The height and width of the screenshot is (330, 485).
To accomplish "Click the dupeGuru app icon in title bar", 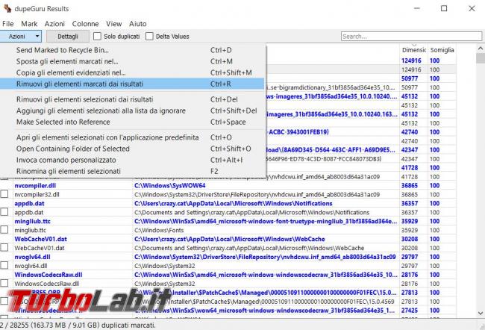I will (x=7, y=8).
